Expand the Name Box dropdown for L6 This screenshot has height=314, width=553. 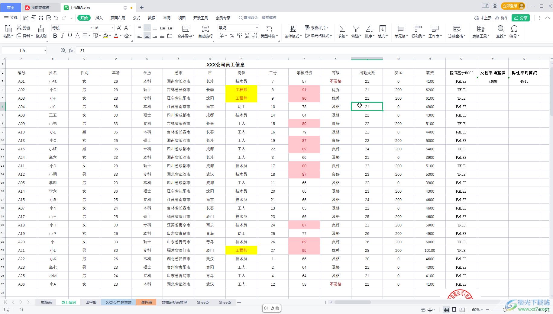click(x=45, y=50)
